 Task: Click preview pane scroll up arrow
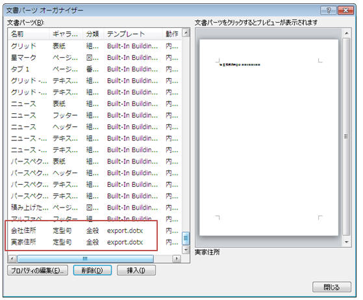346,33
